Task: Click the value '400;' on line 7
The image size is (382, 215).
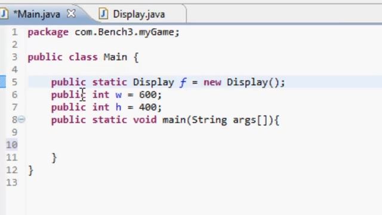Action: (150, 107)
